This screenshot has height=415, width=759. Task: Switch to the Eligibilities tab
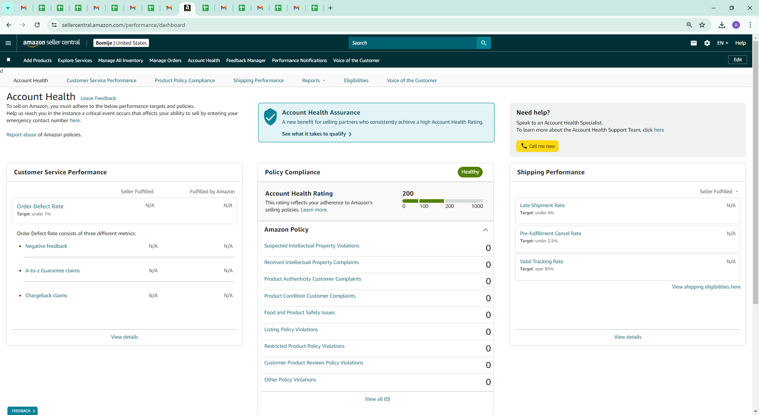pos(356,81)
